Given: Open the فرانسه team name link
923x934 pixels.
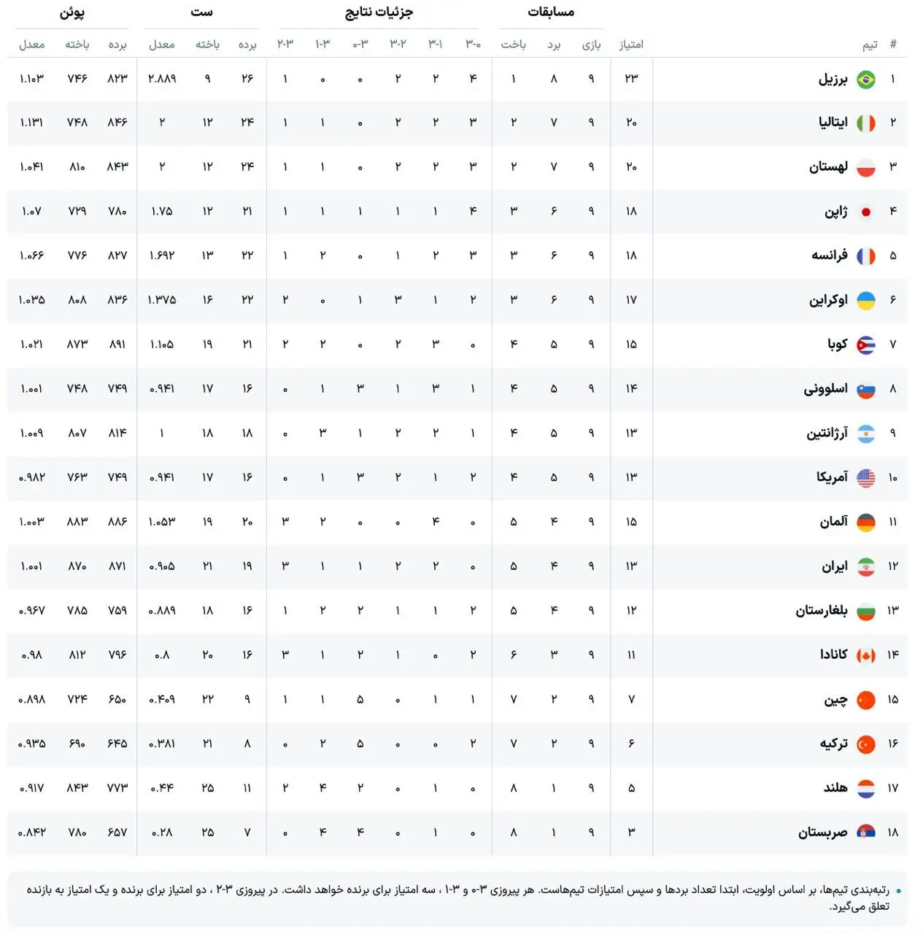Looking at the screenshot, I should pyautogui.click(x=830, y=255).
